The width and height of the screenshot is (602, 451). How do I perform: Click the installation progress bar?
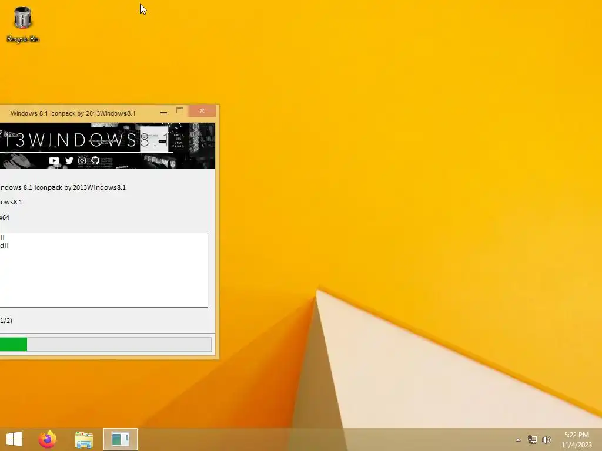tap(106, 344)
